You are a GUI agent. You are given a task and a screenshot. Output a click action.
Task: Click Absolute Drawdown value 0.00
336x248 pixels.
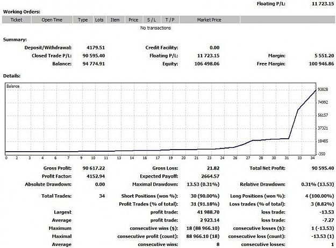100,185
